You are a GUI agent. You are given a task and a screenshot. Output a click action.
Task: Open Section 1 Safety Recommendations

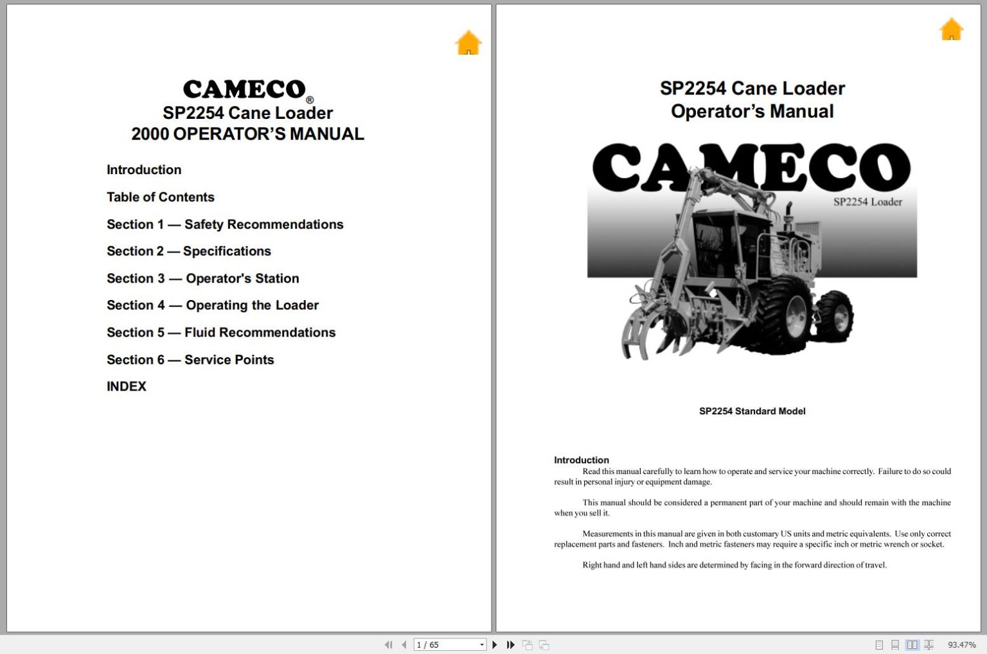coord(225,224)
